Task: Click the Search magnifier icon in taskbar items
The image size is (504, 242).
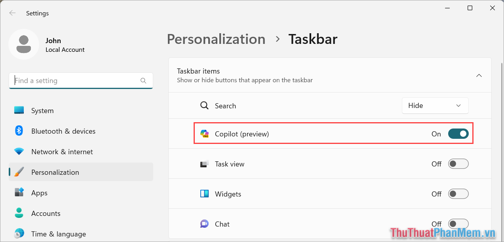Action: 204,106
